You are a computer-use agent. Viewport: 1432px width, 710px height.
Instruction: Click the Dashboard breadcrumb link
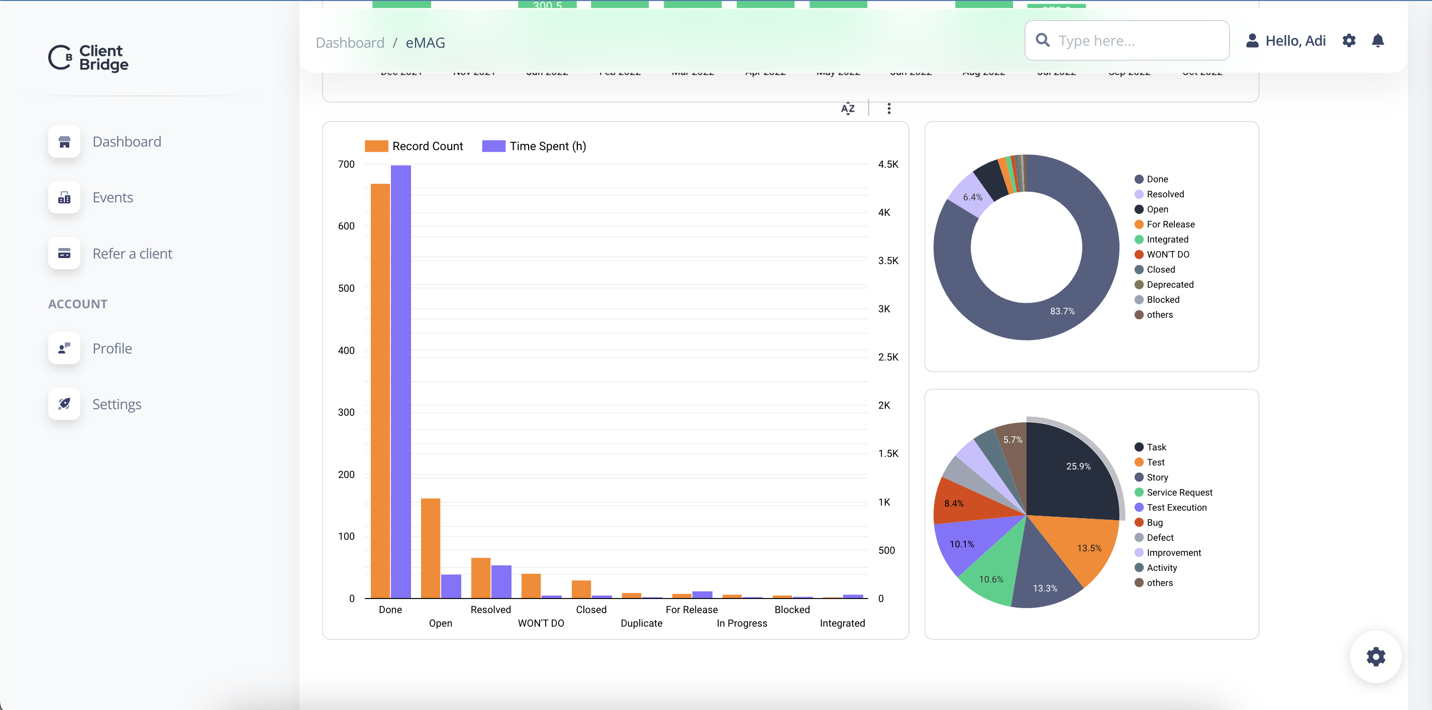[x=350, y=43]
